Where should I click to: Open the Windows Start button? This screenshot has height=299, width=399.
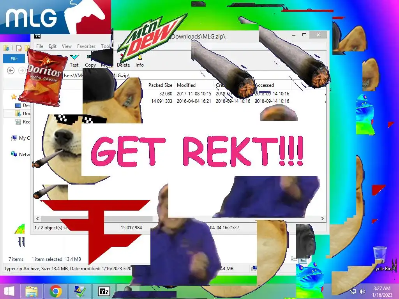pos(9,291)
